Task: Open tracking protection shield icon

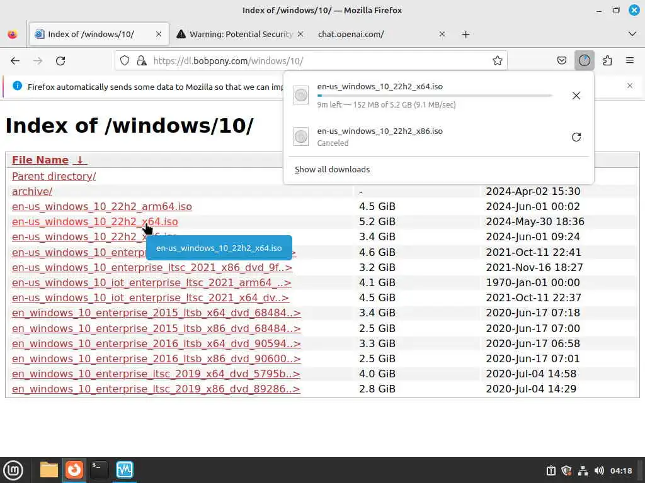Action: pyautogui.click(x=125, y=61)
